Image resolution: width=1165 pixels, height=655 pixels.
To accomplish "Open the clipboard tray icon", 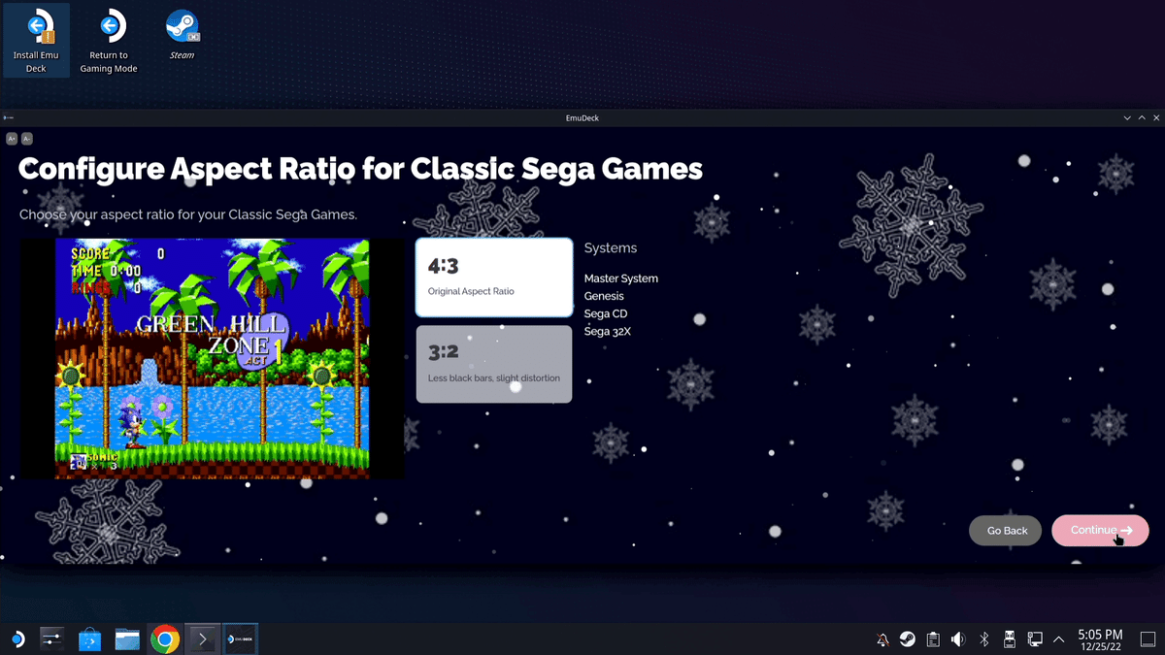I will tap(933, 639).
